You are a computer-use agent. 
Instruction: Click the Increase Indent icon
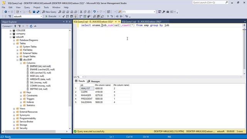click(121, 16)
